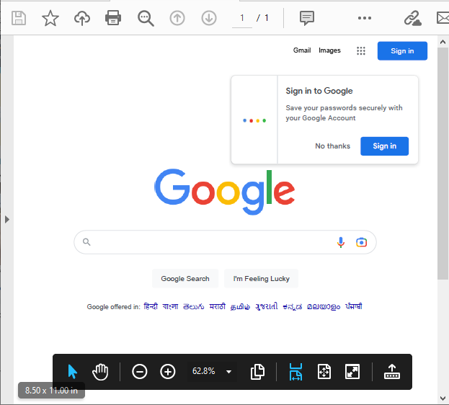
Task: Click the Gmail link
Action: (302, 50)
